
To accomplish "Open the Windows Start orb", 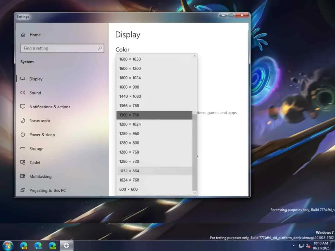I will click(8, 246).
